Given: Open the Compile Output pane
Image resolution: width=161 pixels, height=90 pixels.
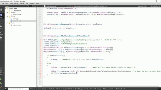Looking at the screenshot, I should click(x=66, y=89).
